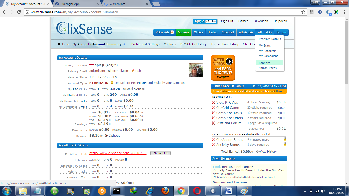Click the lock icon for ClixAddon Bonus
Viewport: 349px width, 196px height.
click(285, 139)
